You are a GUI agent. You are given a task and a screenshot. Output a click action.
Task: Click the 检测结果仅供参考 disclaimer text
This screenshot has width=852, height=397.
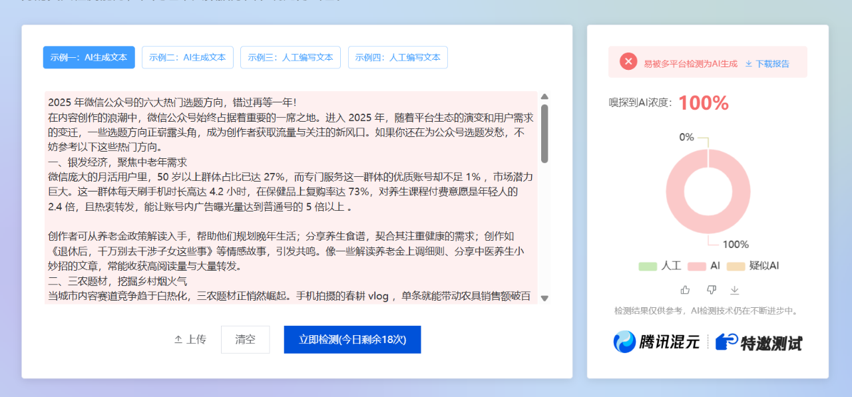coord(707,311)
